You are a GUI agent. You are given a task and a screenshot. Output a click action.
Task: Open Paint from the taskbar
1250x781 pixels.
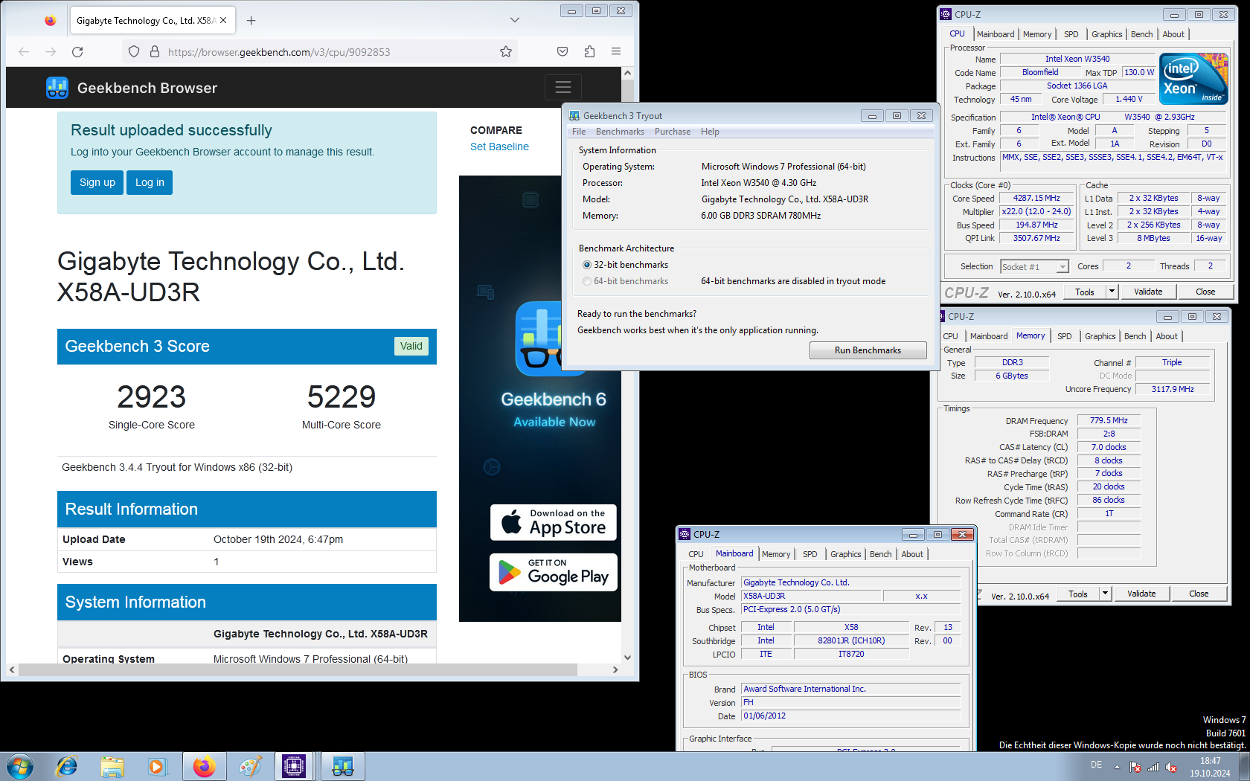(x=250, y=766)
